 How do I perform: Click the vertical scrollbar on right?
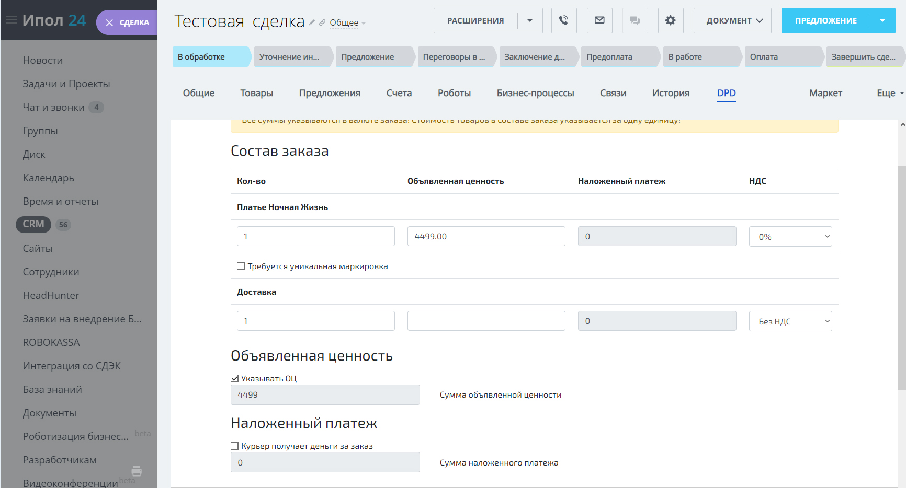902,278
